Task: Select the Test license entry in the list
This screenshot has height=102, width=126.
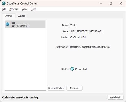Action: tap(25, 24)
